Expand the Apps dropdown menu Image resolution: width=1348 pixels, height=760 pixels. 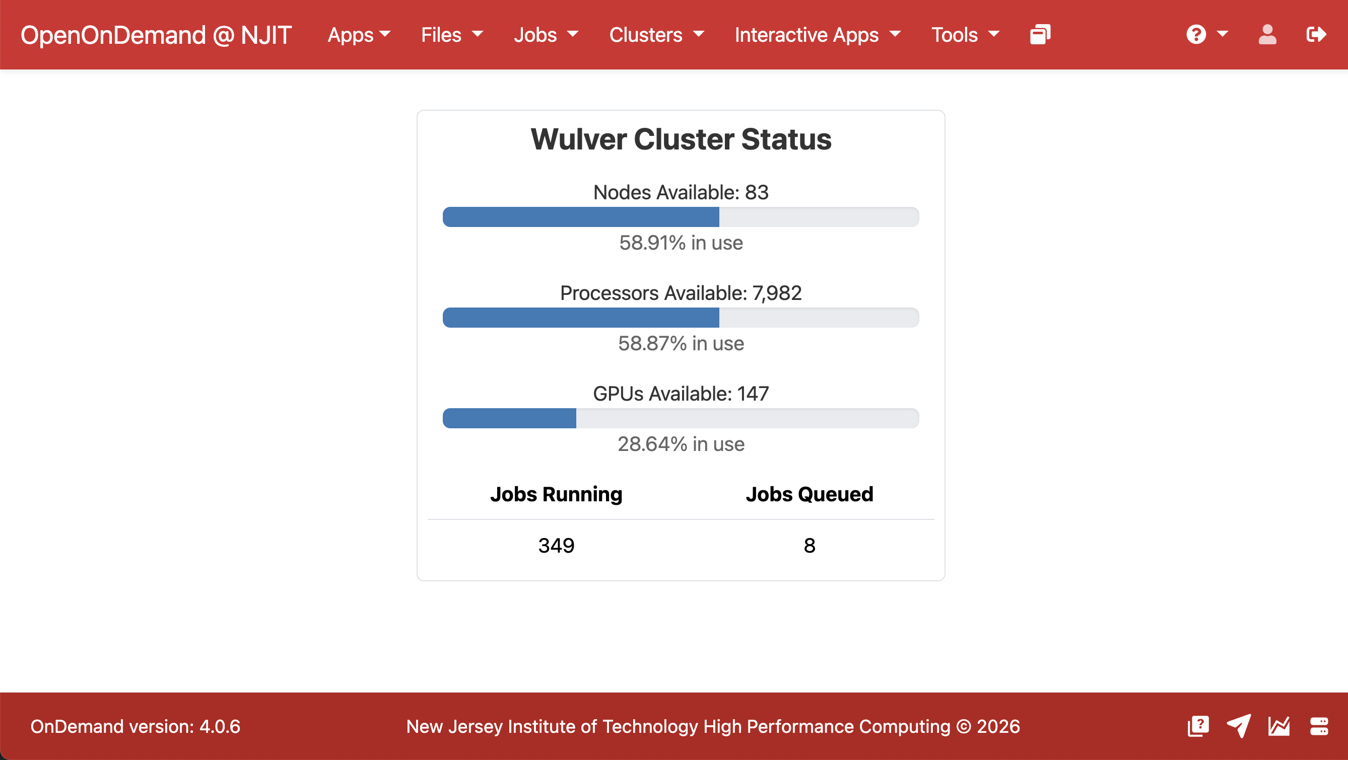click(x=359, y=35)
